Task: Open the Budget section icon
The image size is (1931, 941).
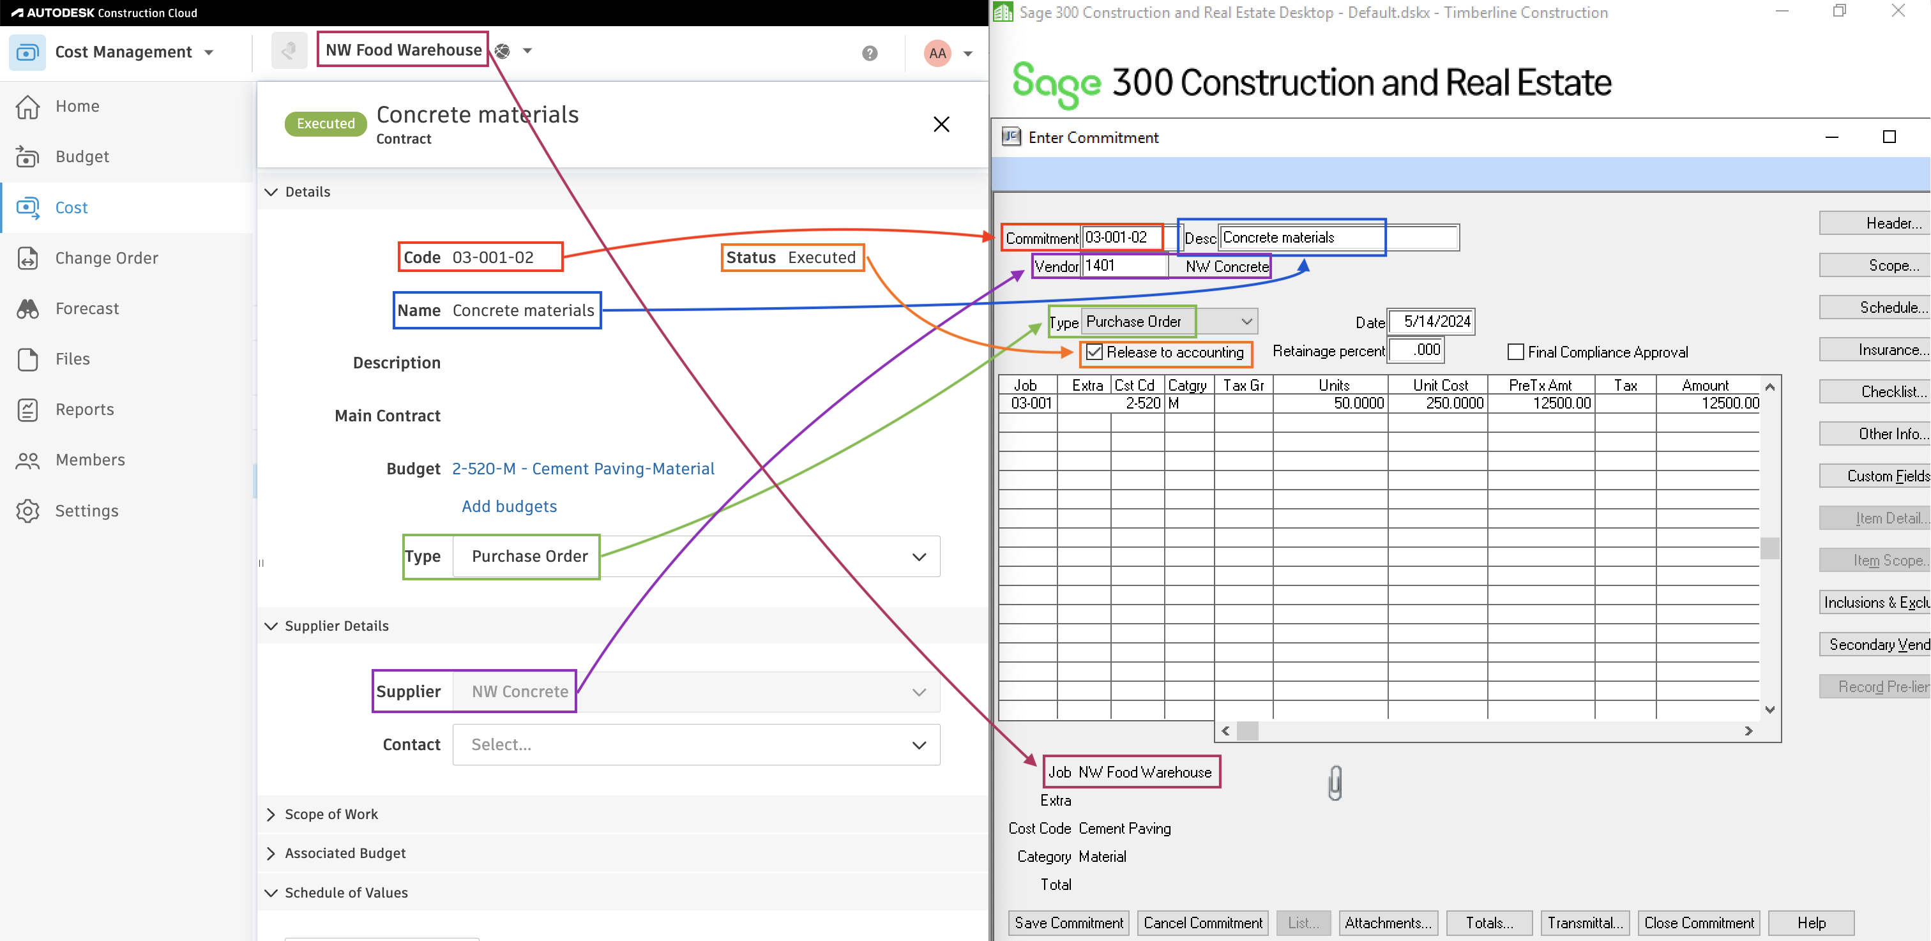Action: [27, 156]
